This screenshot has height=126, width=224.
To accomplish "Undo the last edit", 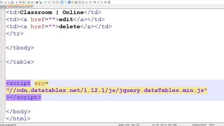I will (x=29, y=2).
